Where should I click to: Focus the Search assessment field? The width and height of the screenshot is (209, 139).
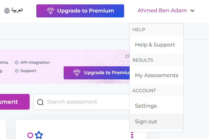pos(82,102)
